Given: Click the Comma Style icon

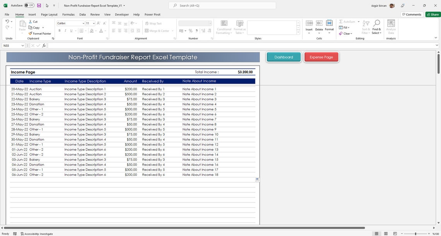Looking at the screenshot, I should (x=196, y=31).
